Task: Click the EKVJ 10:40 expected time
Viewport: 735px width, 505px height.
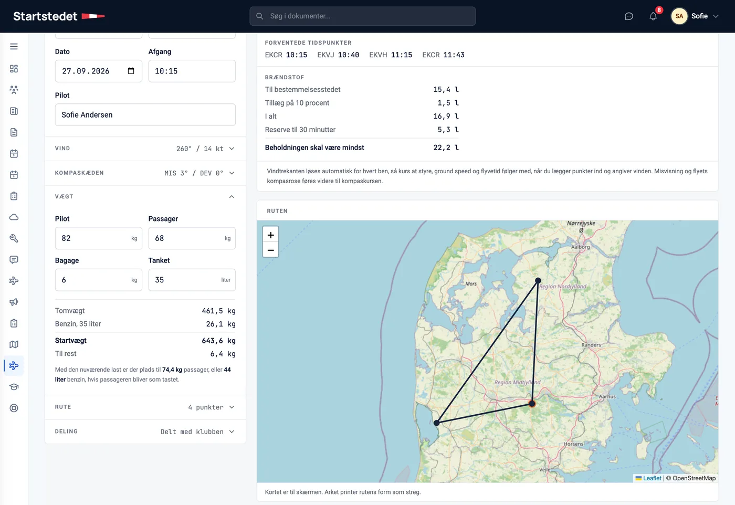Action: [338, 55]
